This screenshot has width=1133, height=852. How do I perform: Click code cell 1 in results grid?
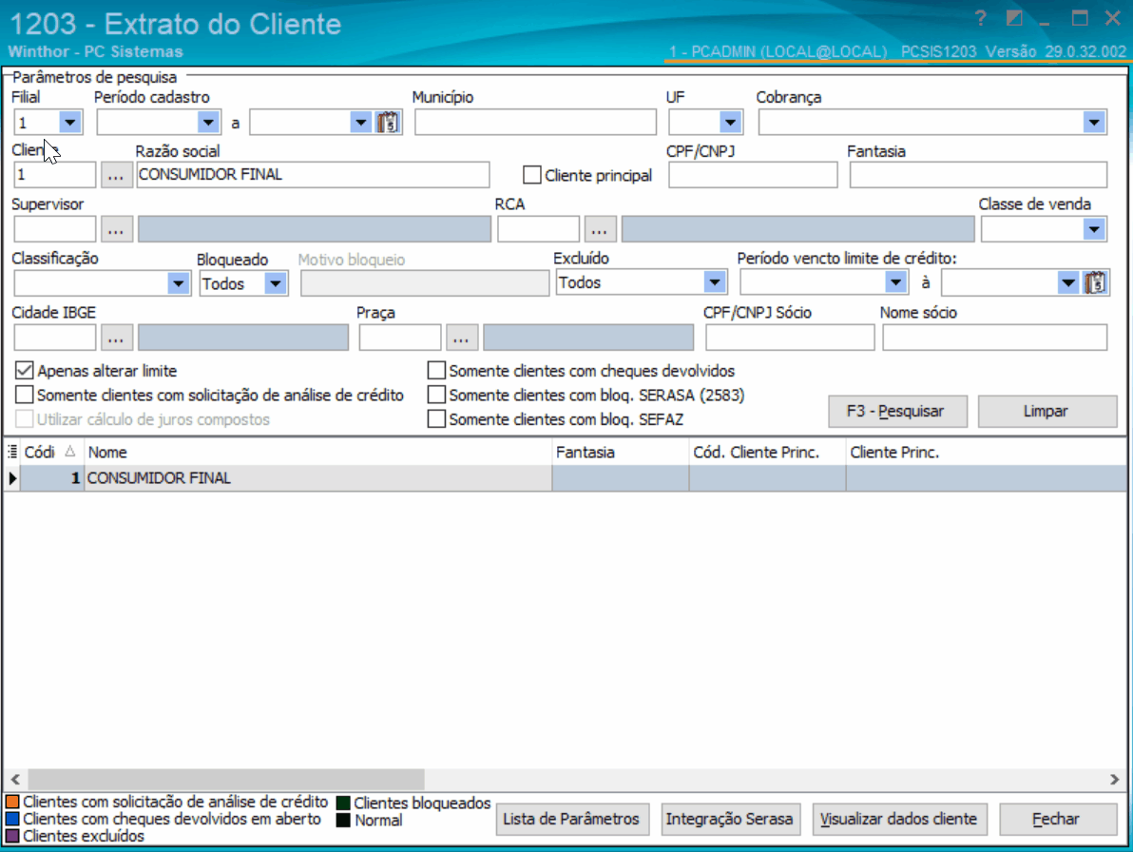point(52,478)
